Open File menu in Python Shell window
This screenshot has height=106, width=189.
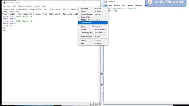coord(4,6)
